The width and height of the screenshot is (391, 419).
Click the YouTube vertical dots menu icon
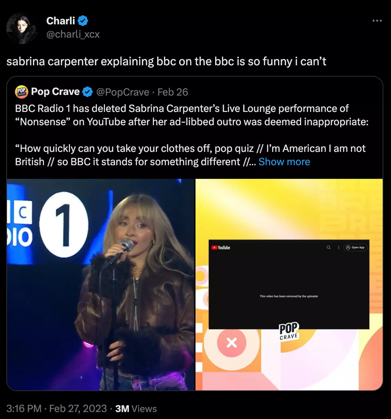[338, 247]
